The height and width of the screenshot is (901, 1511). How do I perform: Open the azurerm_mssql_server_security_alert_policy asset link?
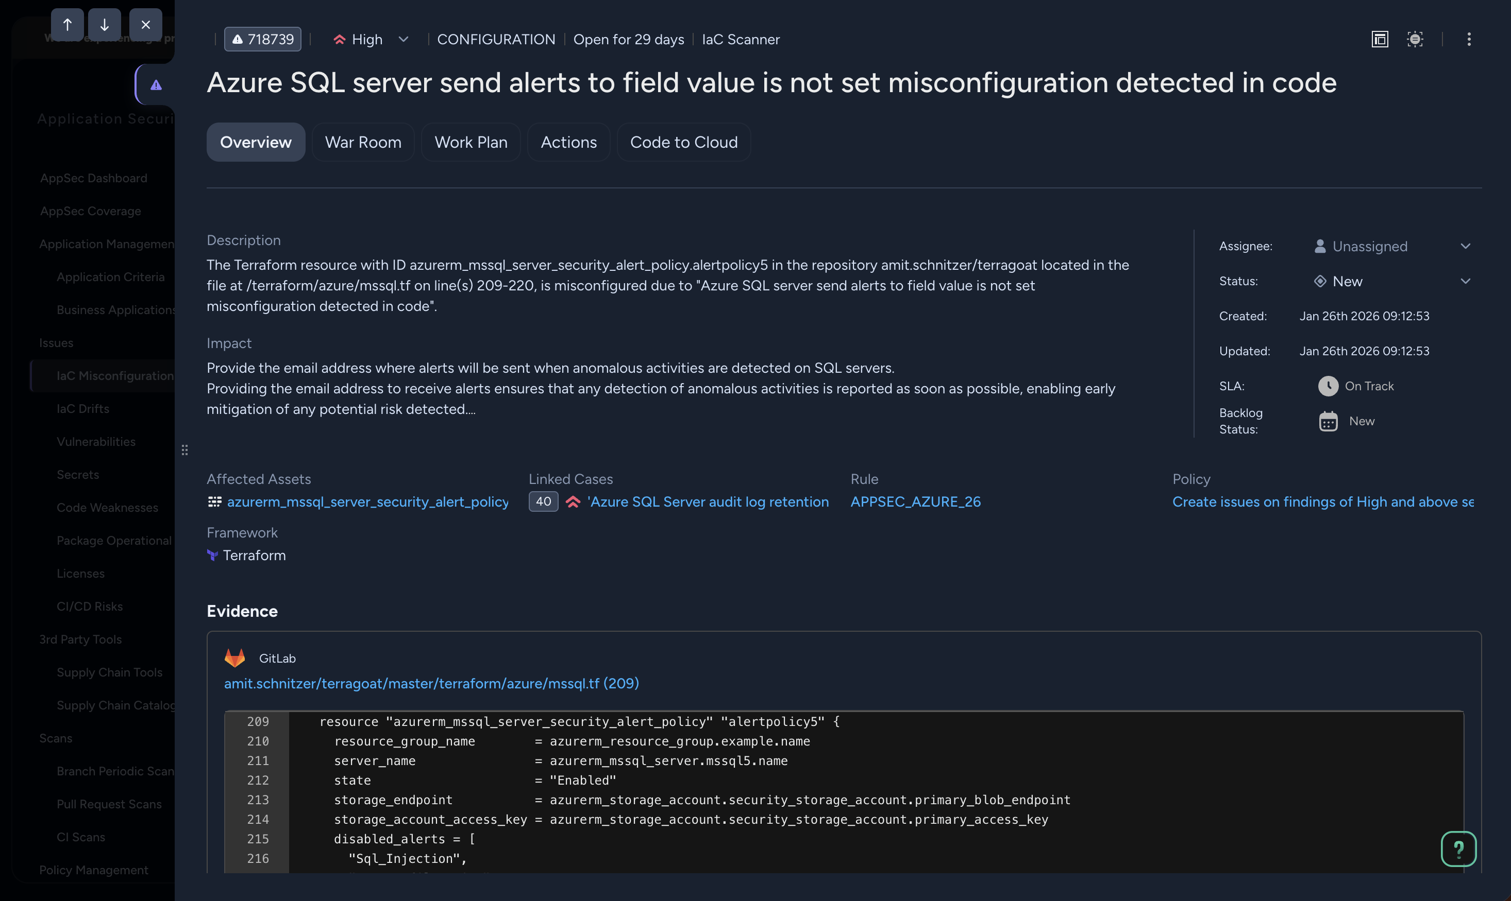pos(367,502)
